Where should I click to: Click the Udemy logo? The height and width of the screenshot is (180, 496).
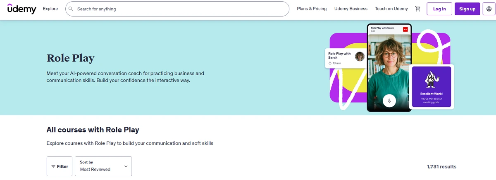22,8
